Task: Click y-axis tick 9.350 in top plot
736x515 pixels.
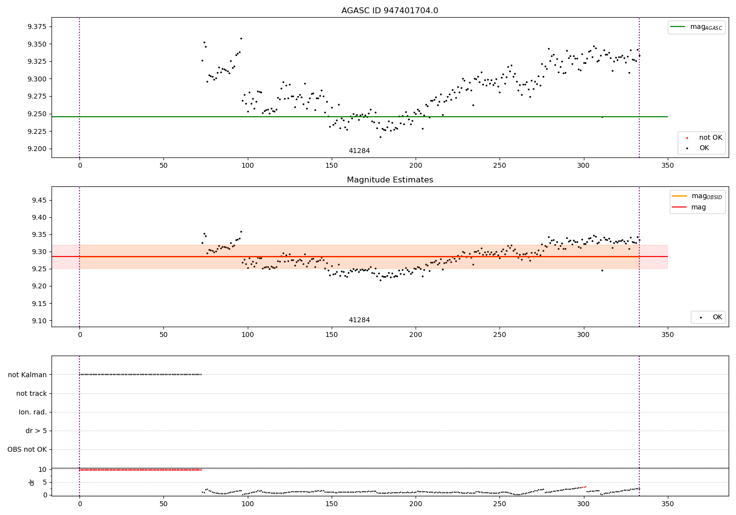Action: (x=37, y=44)
